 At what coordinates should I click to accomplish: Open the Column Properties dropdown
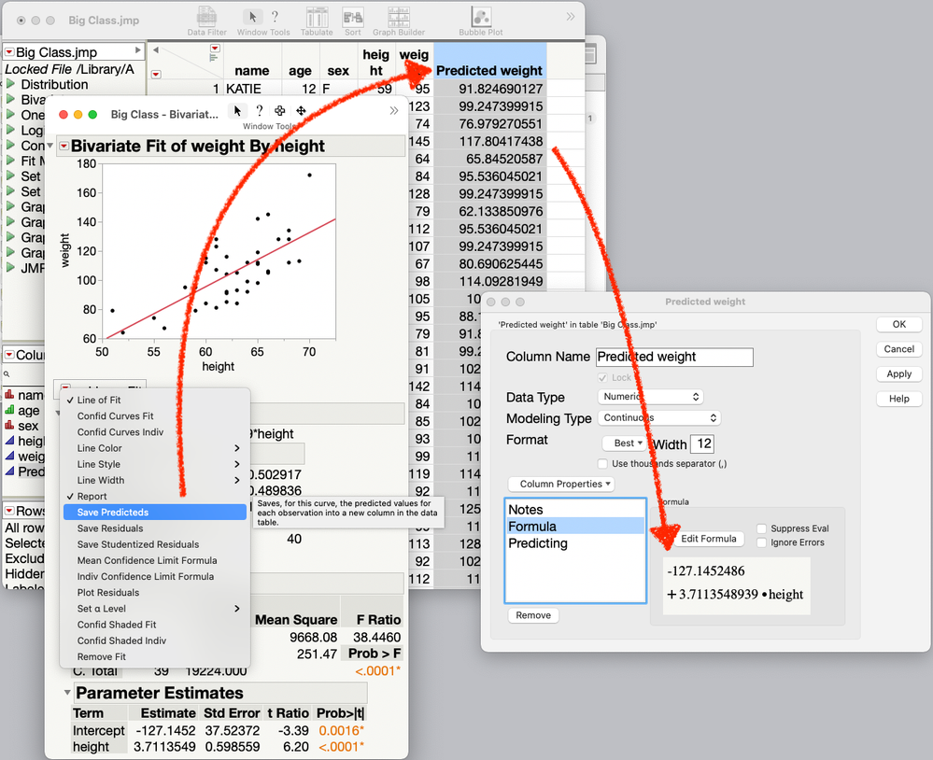[x=561, y=484]
